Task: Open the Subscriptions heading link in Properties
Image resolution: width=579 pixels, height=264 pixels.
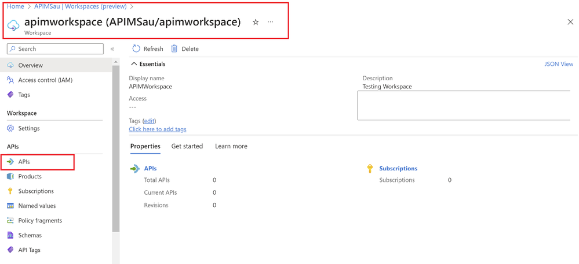Action: [x=398, y=168]
